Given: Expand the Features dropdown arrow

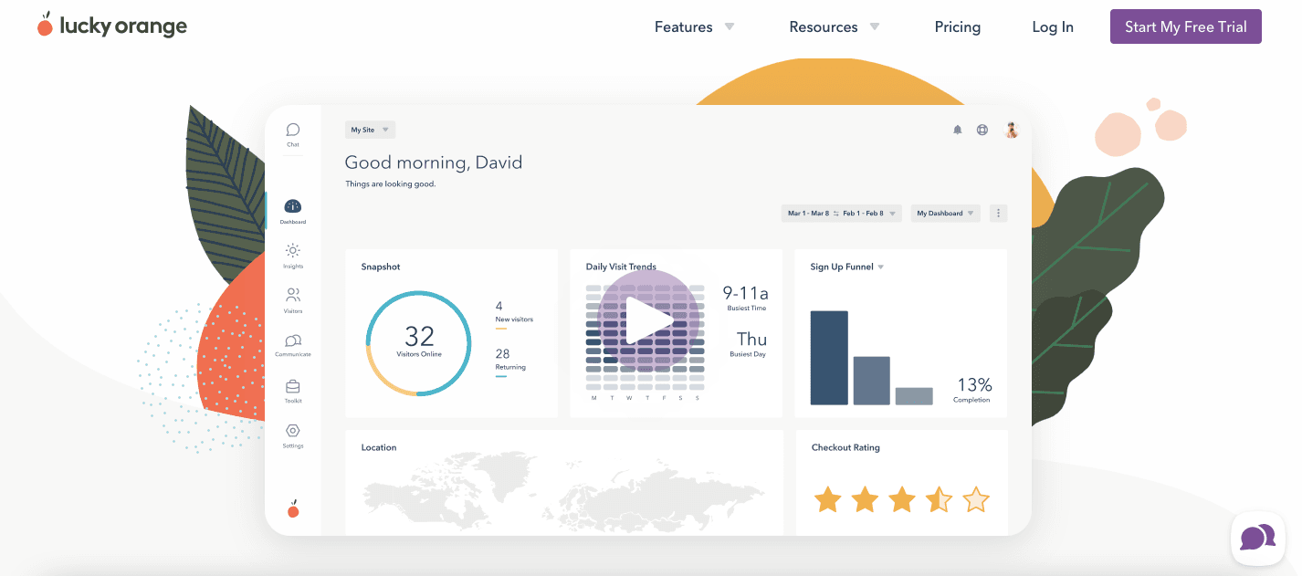Looking at the screenshot, I should 730,26.
